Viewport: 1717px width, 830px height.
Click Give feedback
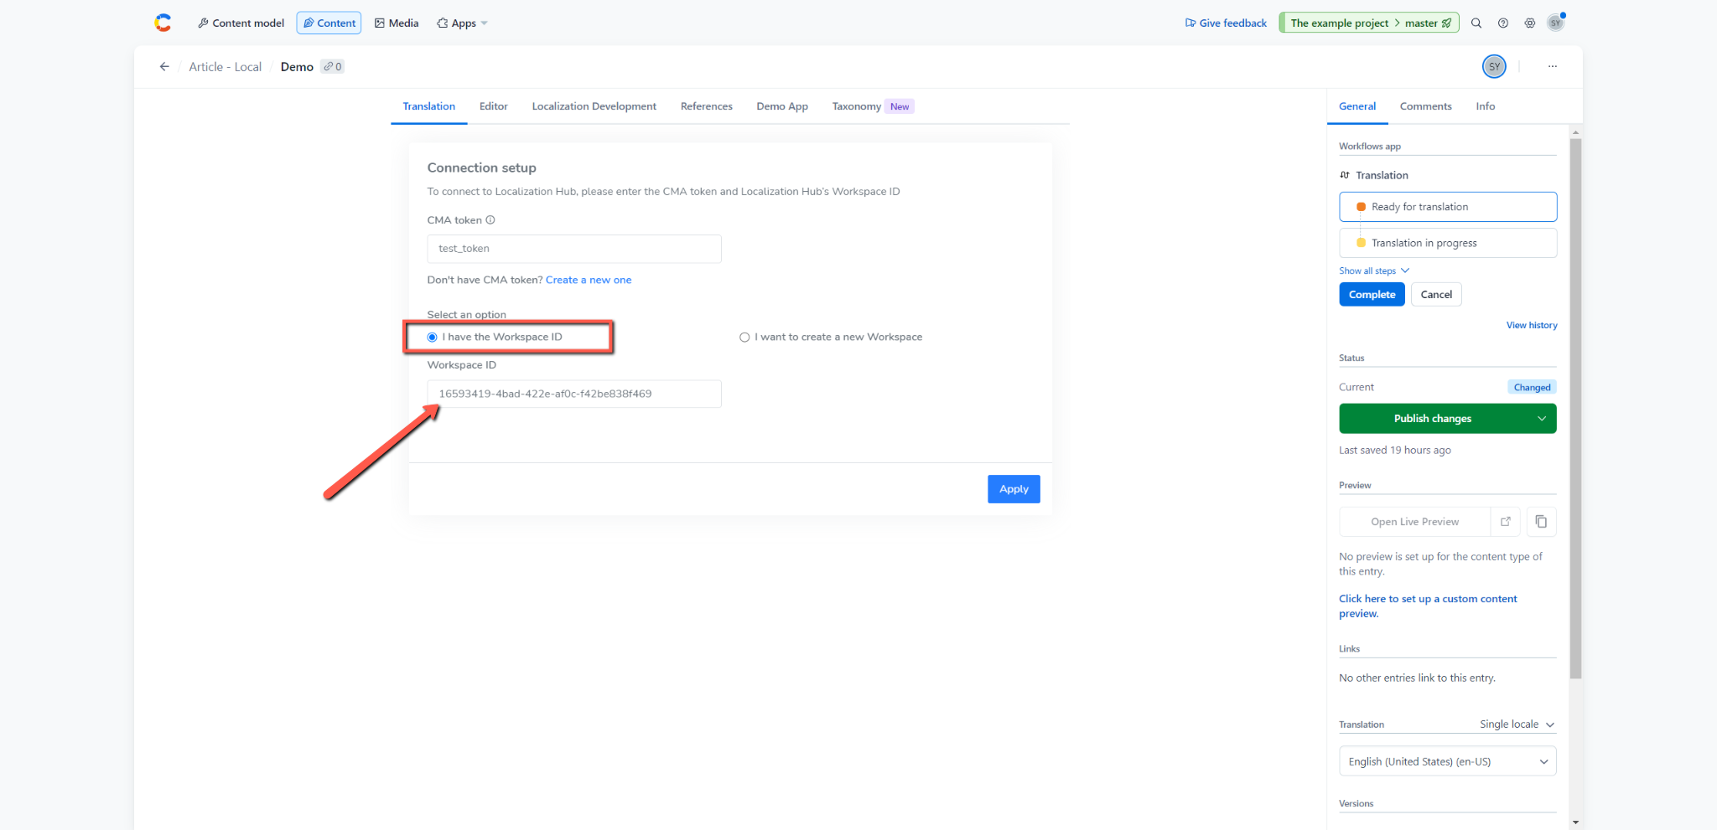(x=1226, y=23)
